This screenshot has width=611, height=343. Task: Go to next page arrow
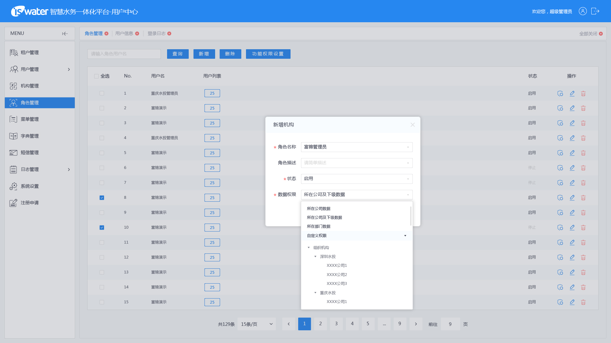point(416,324)
